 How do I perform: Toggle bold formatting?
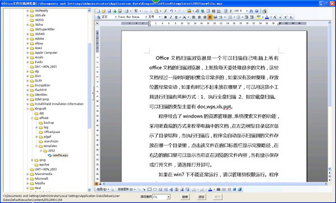pyautogui.click(x=165, y=17)
